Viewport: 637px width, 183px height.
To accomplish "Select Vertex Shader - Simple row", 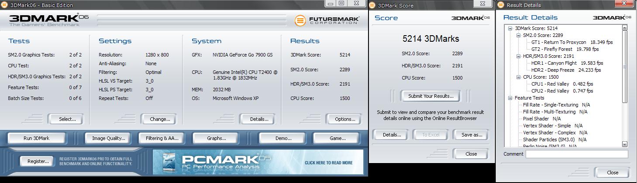I will tap(552, 126).
